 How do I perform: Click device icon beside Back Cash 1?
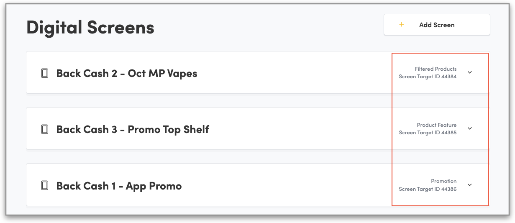(x=44, y=186)
